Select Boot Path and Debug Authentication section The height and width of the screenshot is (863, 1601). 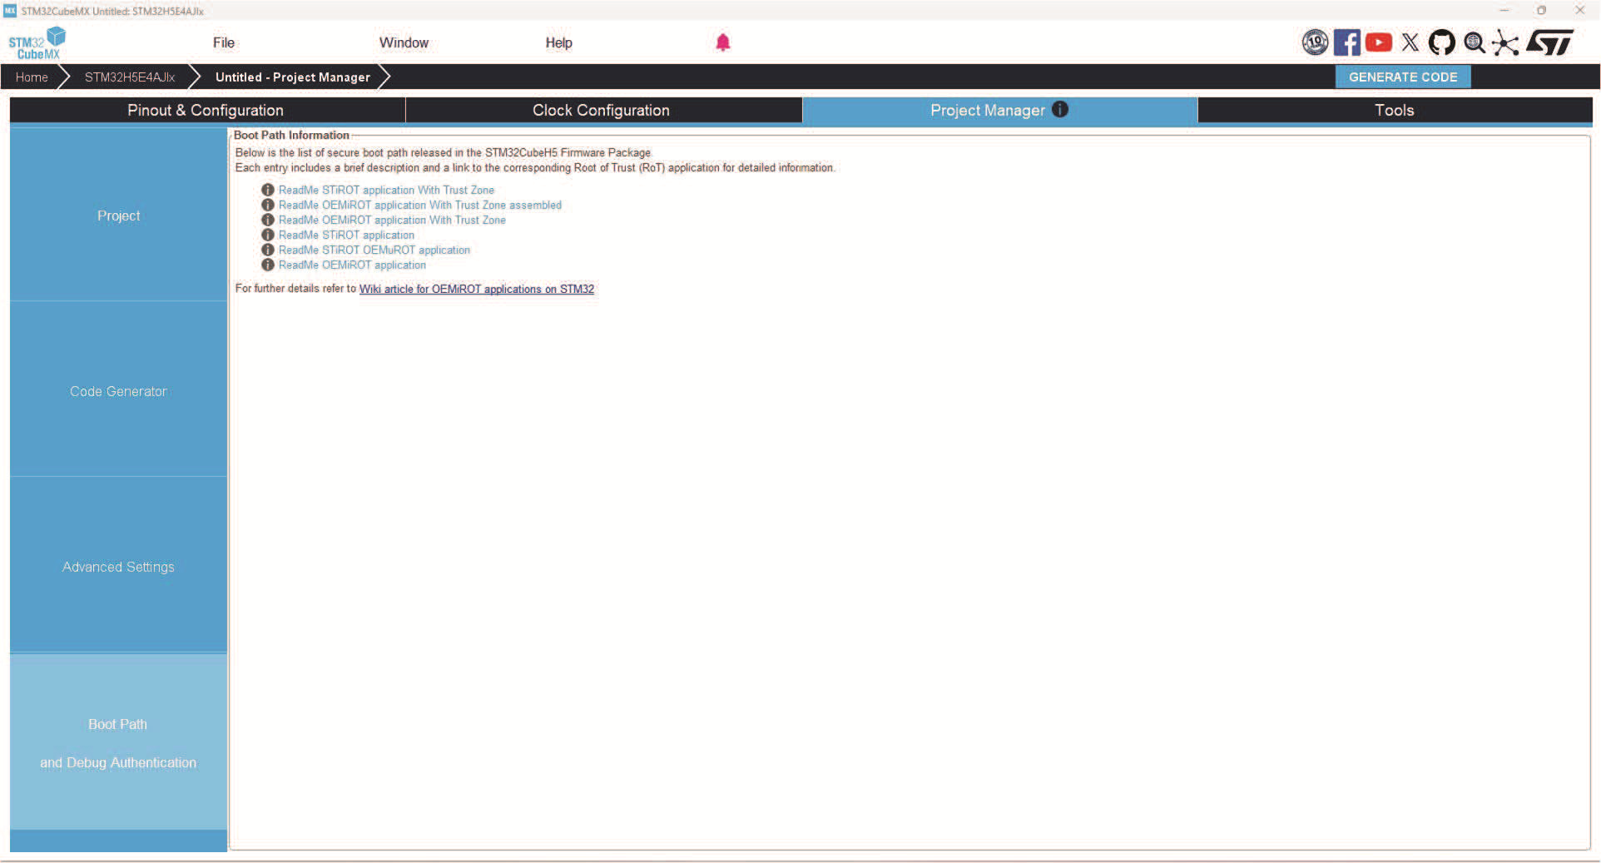pos(118,742)
